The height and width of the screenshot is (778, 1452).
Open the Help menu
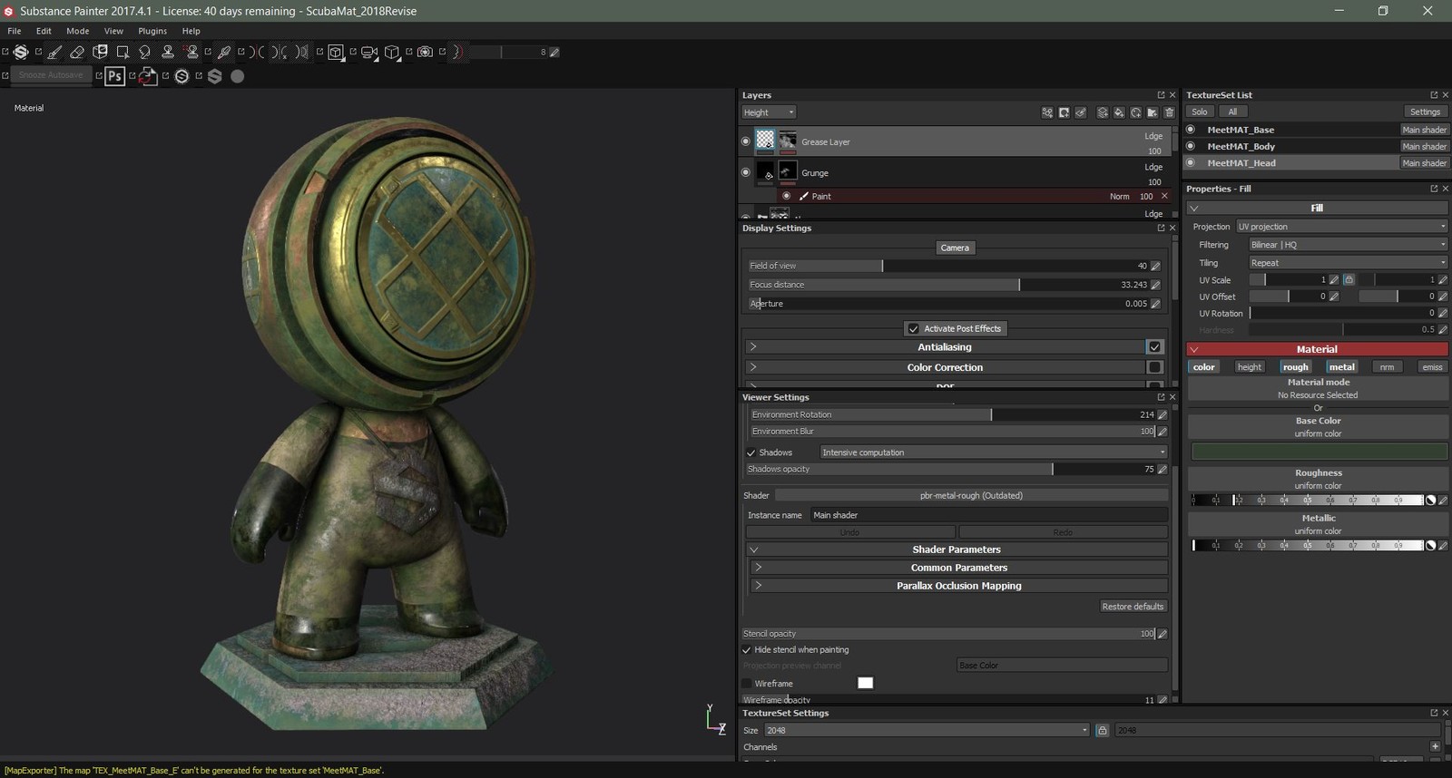(191, 31)
